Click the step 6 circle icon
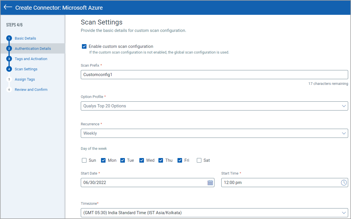This screenshot has width=351, height=219. tap(9, 90)
